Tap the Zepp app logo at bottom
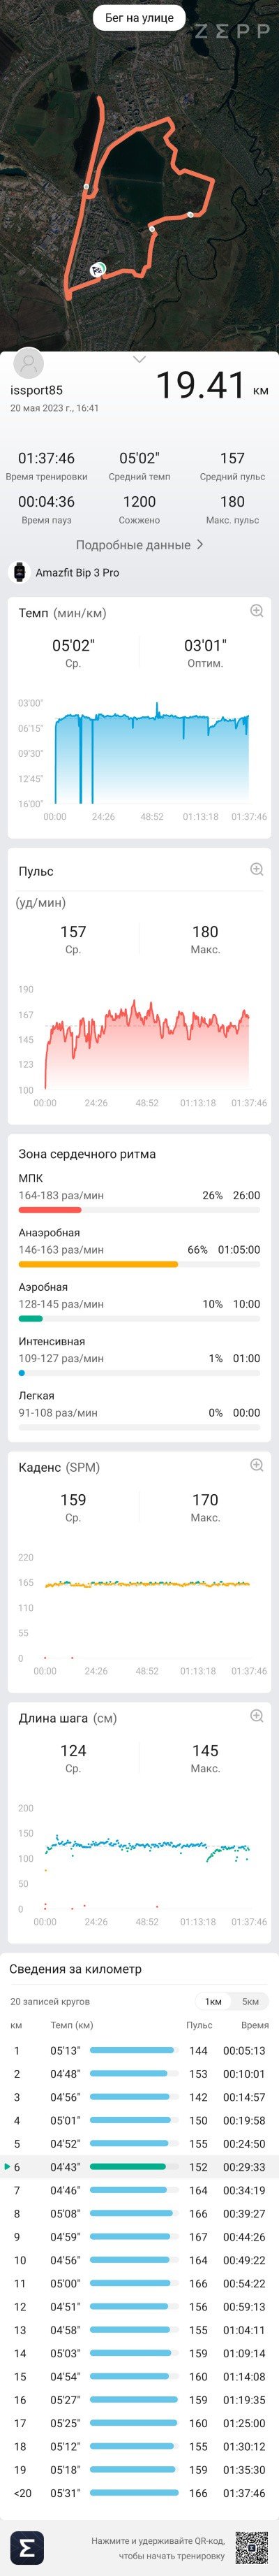 tap(27, 2539)
